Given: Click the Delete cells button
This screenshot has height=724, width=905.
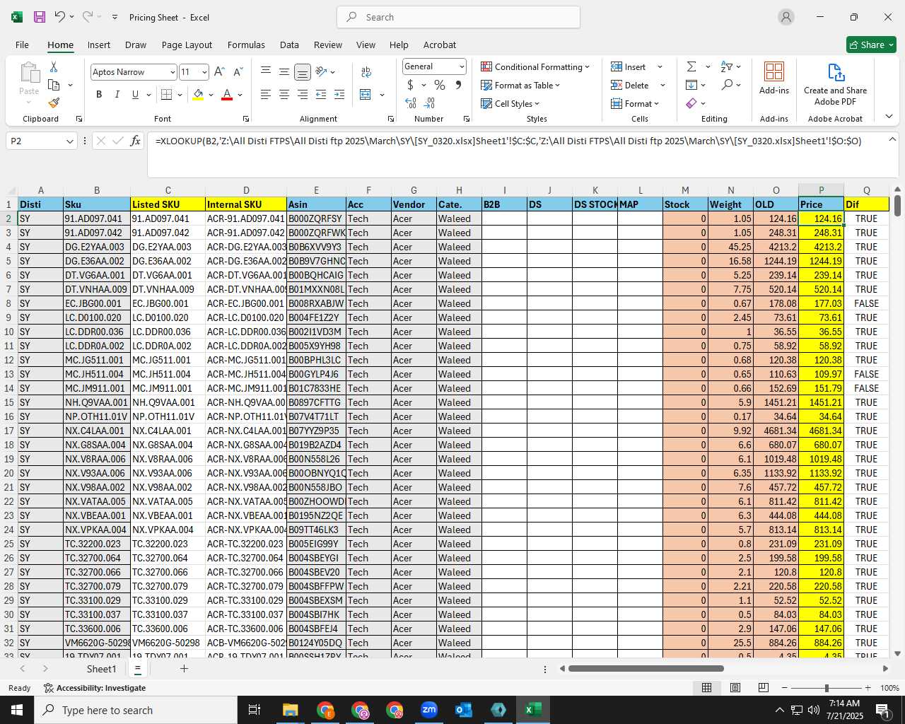Looking at the screenshot, I should (630, 85).
